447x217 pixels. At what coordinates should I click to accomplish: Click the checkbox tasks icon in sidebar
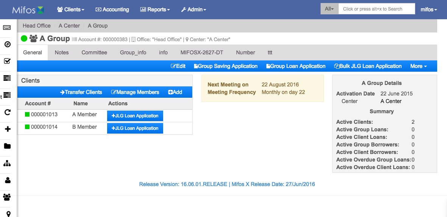pos(7,61)
